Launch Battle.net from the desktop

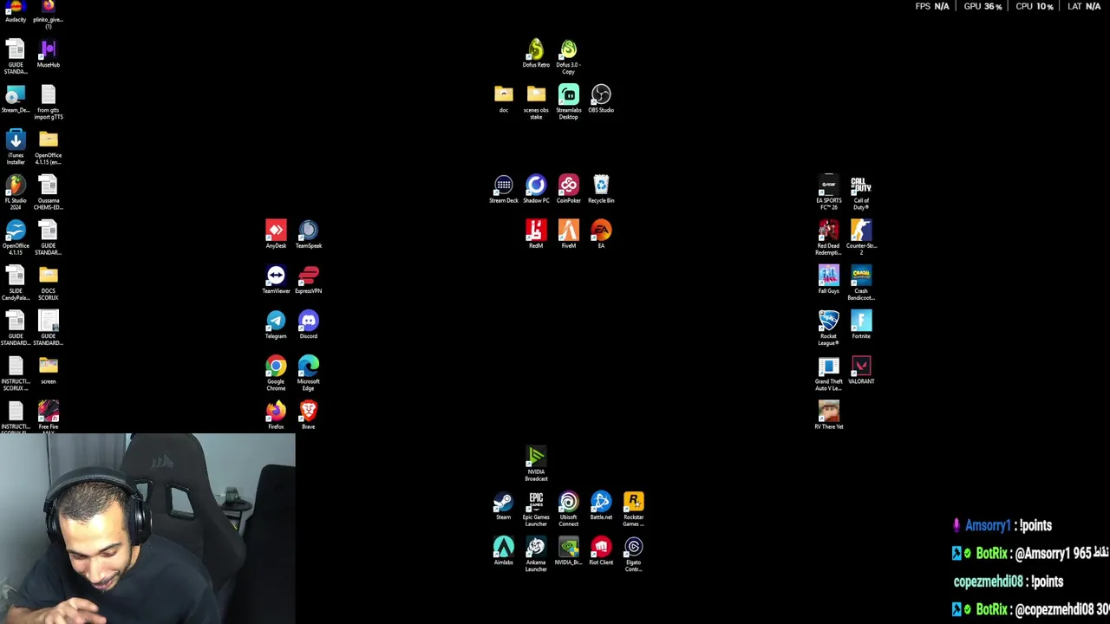(x=601, y=506)
